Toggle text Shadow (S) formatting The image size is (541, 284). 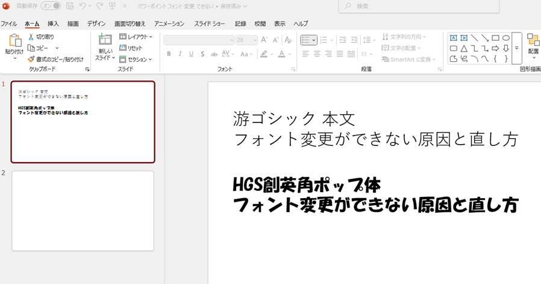[x=202, y=54]
